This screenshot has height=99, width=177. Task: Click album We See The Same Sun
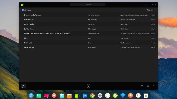point(128,19)
